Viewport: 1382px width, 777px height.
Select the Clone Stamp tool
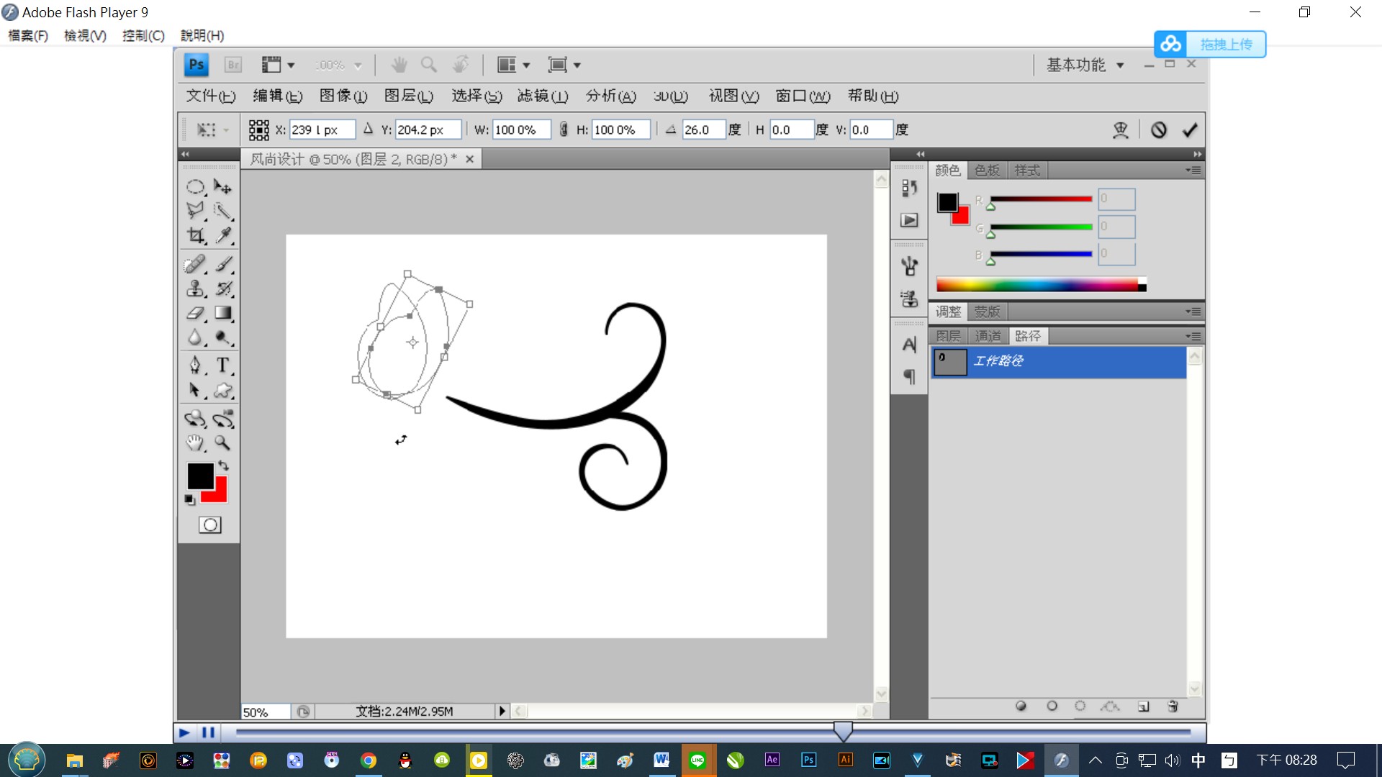tap(195, 289)
